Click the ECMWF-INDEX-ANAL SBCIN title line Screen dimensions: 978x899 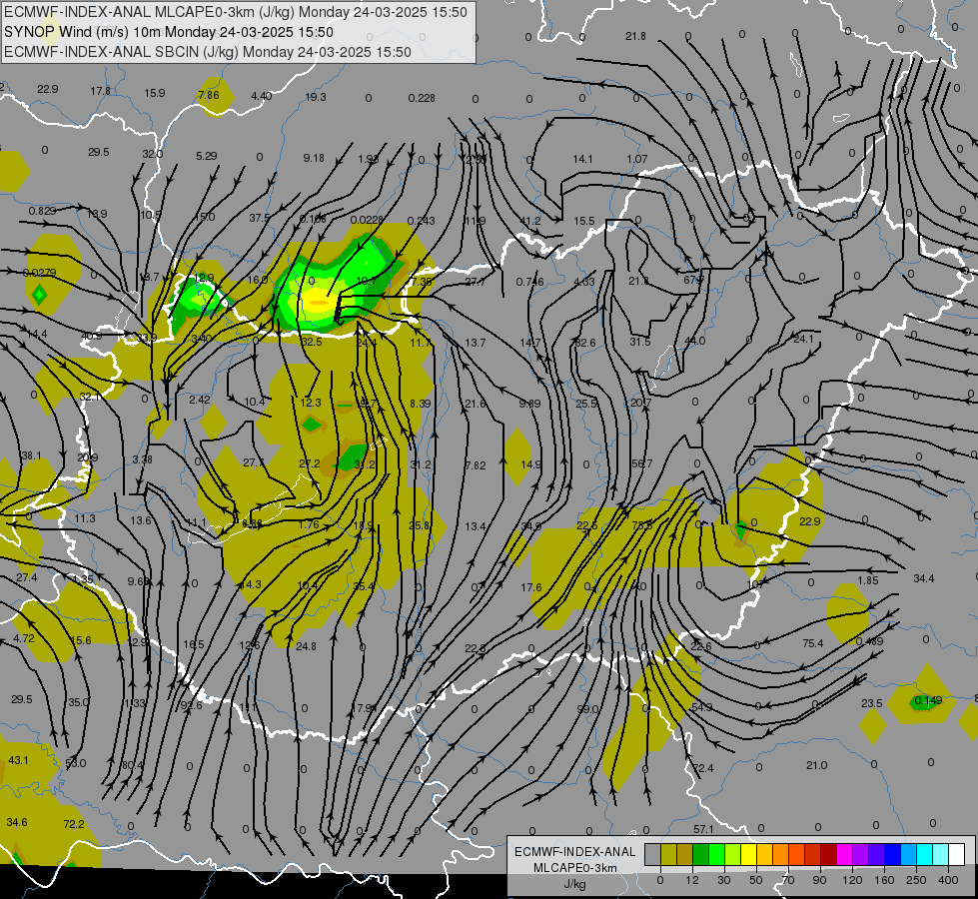208,52
